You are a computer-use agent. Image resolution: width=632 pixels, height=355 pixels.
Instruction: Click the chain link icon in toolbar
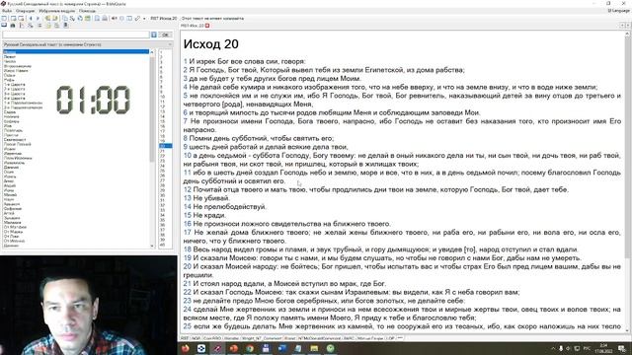click(x=137, y=19)
